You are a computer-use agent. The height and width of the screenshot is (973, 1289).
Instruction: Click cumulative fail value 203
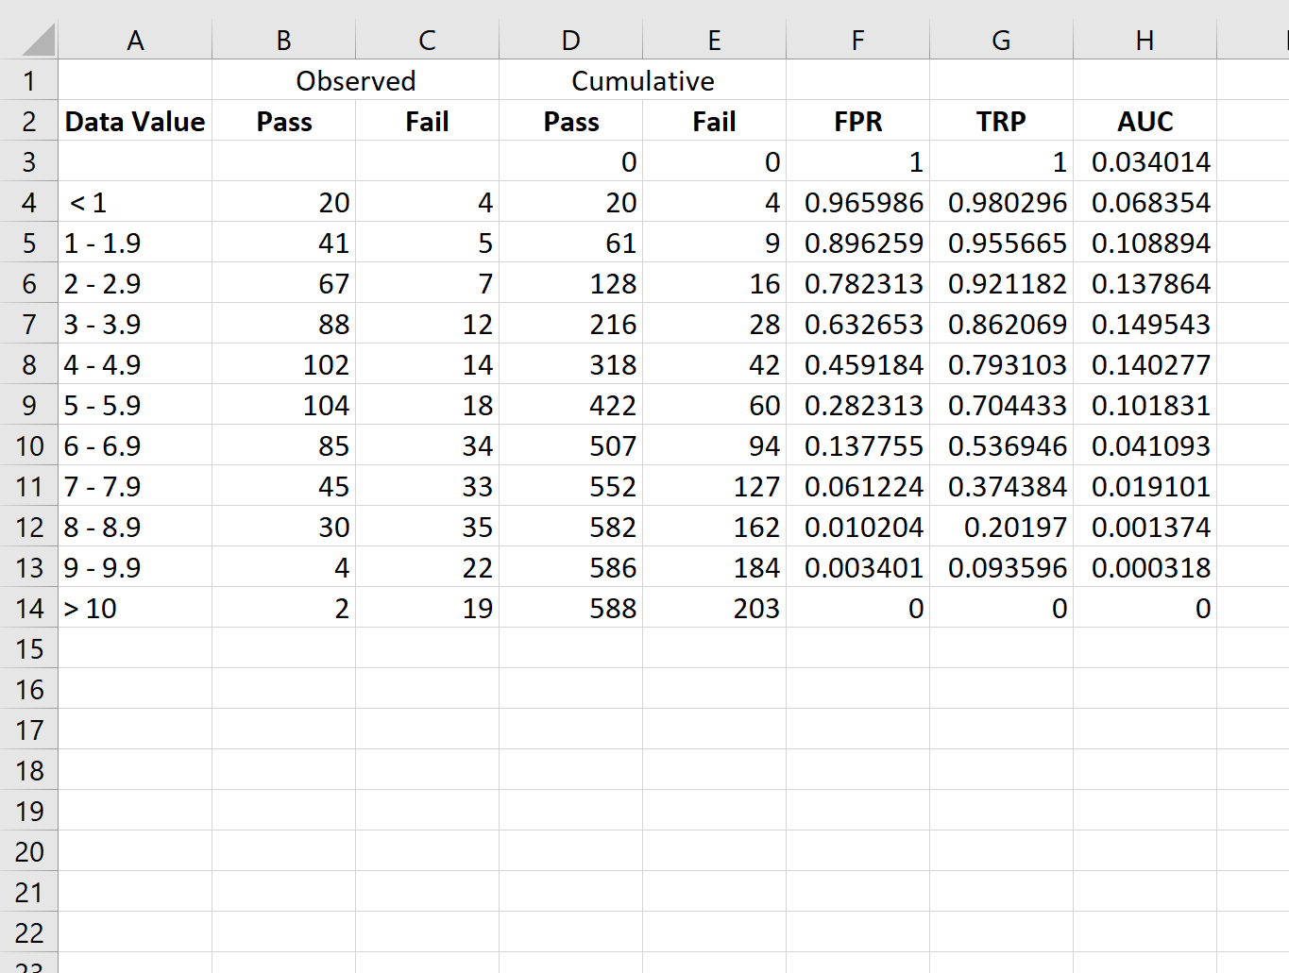(x=714, y=608)
